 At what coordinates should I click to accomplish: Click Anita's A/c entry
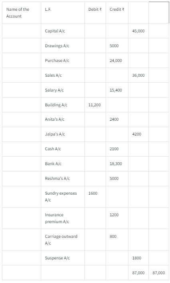[x=54, y=120]
